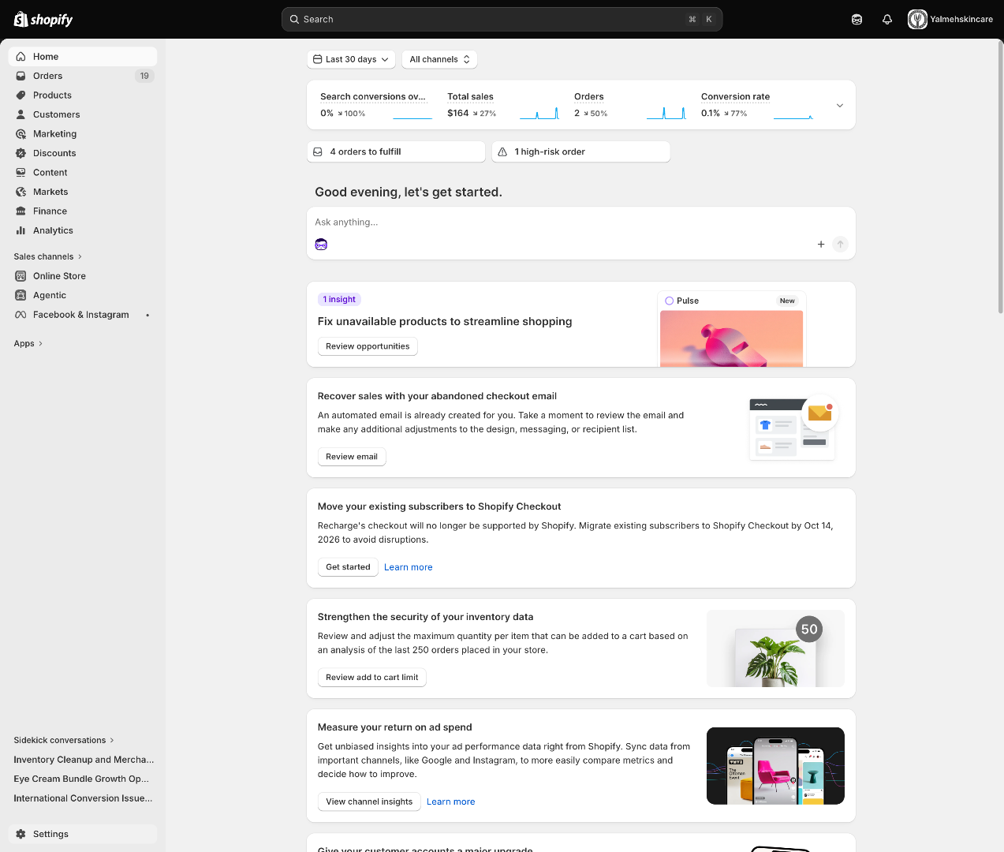Open the Last 30 days date dropdown
The image size is (1004, 852).
pos(351,59)
